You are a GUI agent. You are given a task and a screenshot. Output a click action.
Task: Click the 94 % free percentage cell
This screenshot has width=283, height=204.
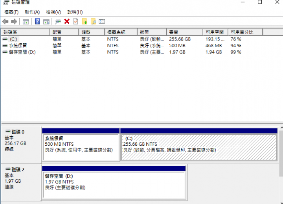pyautogui.click(x=236, y=46)
